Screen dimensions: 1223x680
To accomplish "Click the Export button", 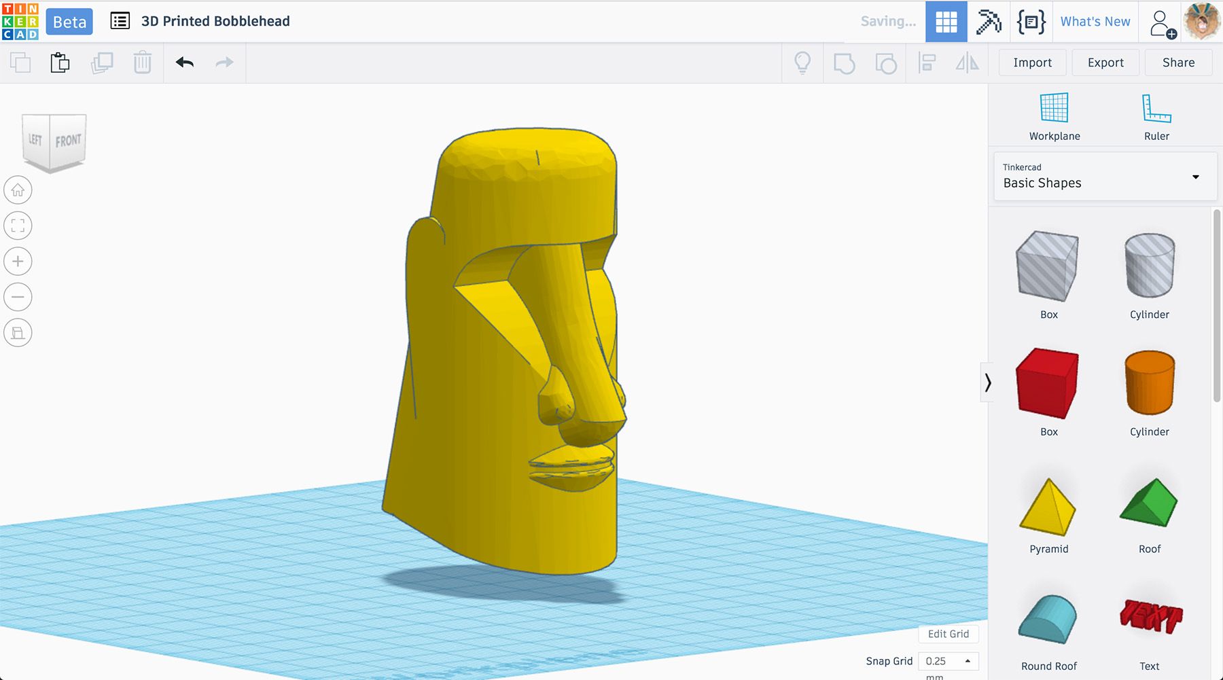I will (1105, 62).
